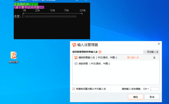The image size is (169, 104).
Task: Click the Sogou logo in 输入法管理器 title
Action: 74,45
